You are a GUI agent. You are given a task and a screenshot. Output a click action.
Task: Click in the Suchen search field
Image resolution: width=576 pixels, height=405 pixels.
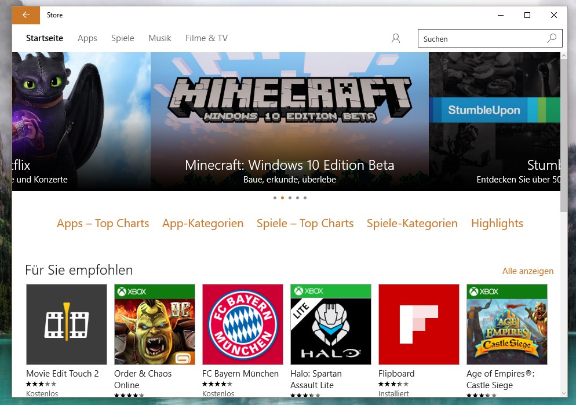tap(481, 39)
